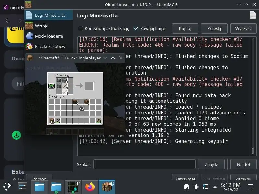Open Logi Minecrafta sidebar page
Viewport: 259px width, 194px height.
(x=49, y=15)
